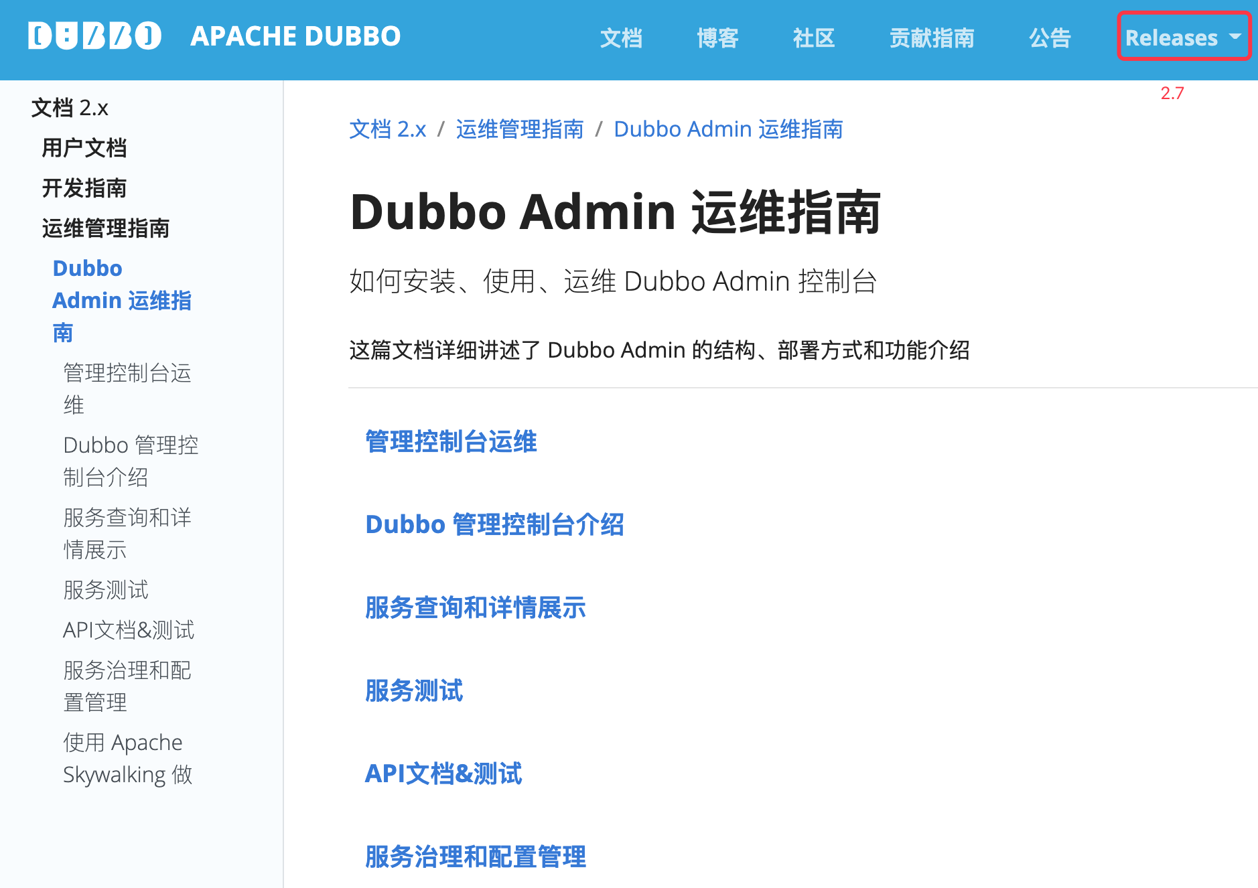The height and width of the screenshot is (888, 1258).
Task: Open 服务查询和详情展示 sidebar entry
Action: tap(127, 534)
